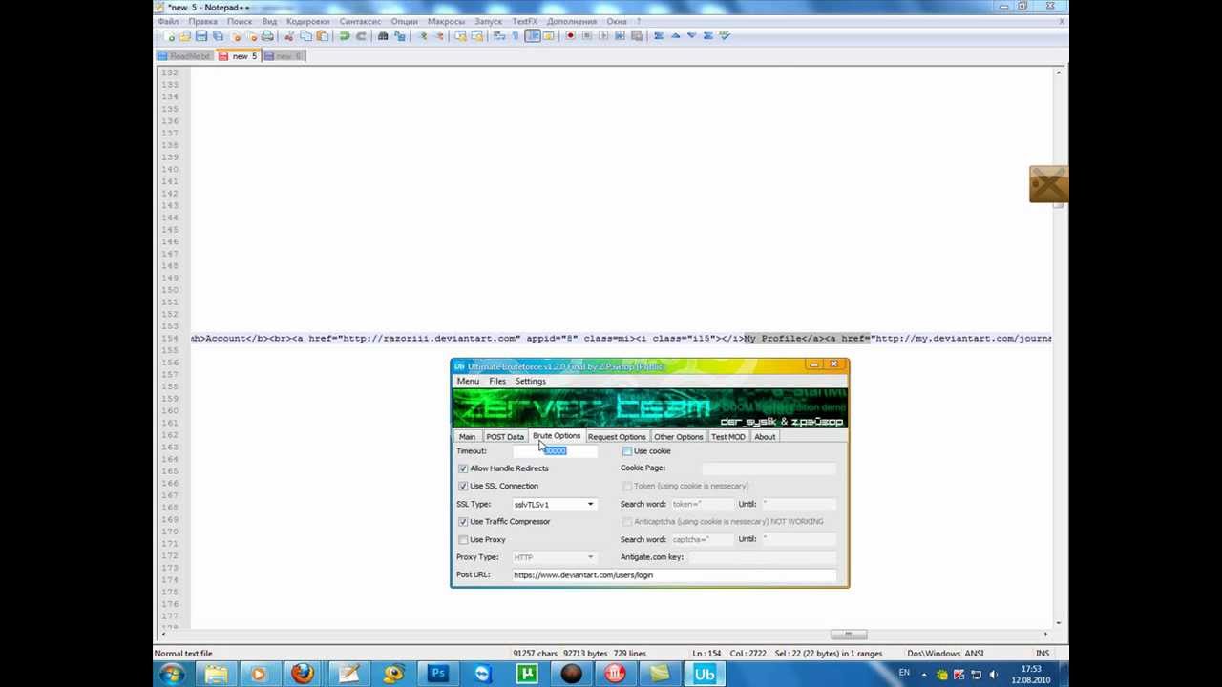1222x687 pixels.
Task: Toggle Show All Characters pilcrow icon
Action: click(516, 36)
